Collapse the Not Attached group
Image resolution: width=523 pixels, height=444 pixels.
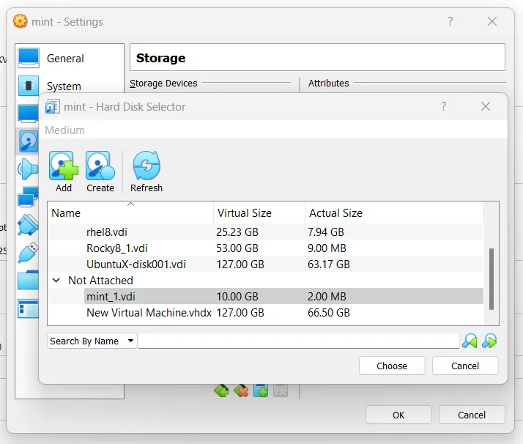56,280
